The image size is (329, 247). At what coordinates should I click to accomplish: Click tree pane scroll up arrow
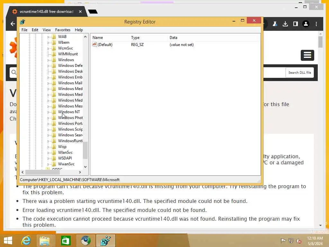pos(85,37)
